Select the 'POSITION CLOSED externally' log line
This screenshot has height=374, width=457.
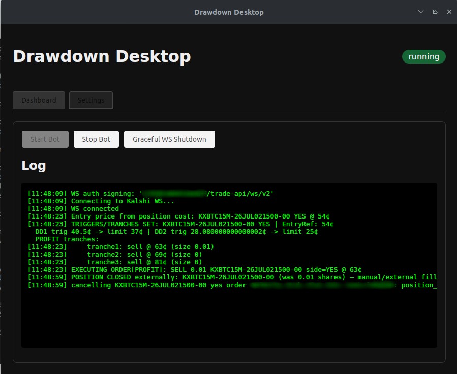click(x=232, y=277)
